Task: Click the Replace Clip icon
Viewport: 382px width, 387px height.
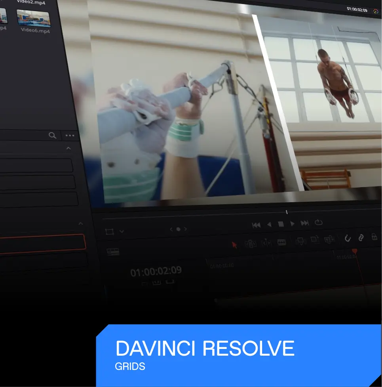Action: click(x=329, y=239)
